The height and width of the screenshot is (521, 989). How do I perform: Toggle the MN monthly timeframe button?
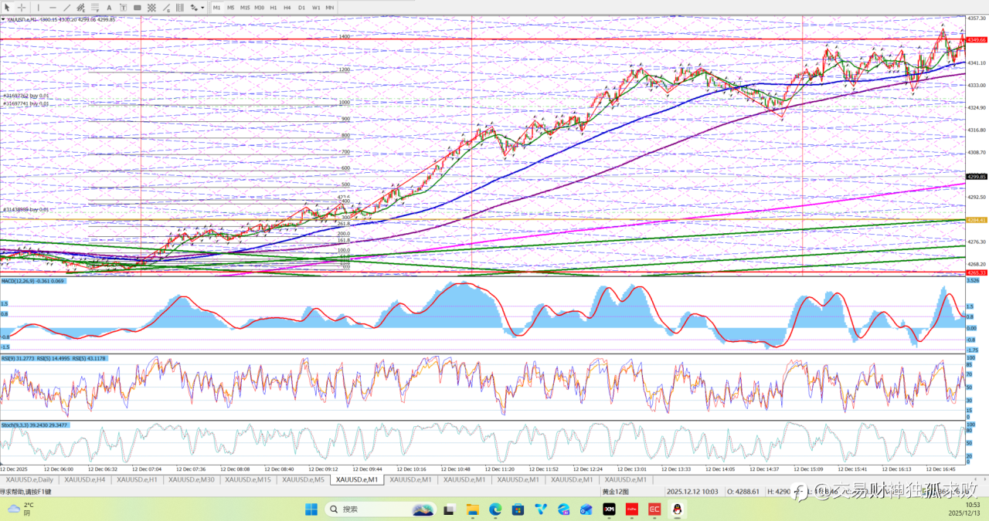click(x=330, y=8)
